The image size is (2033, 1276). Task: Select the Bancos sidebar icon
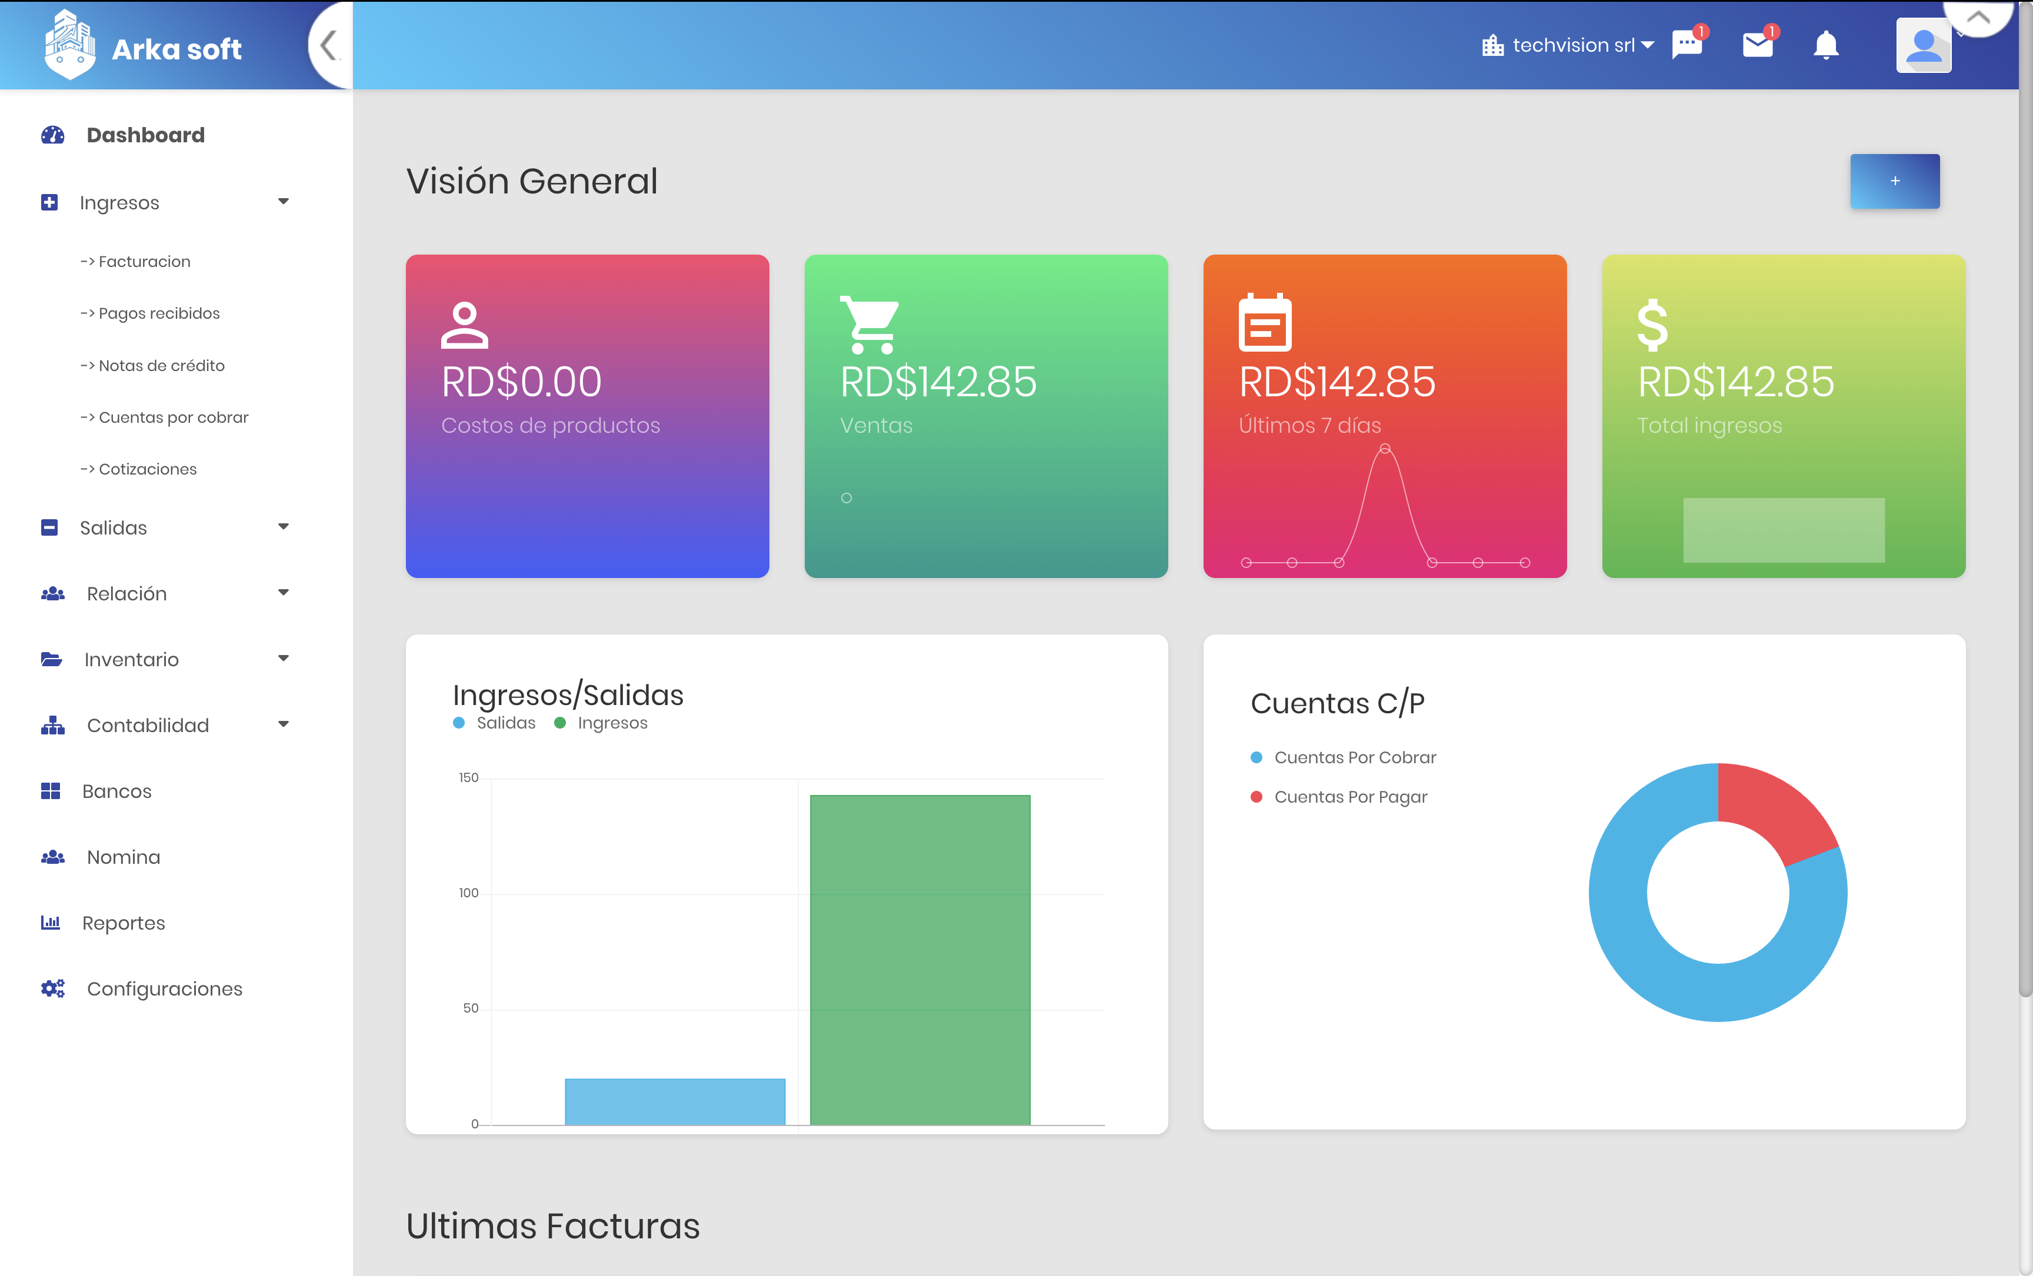pos(51,791)
